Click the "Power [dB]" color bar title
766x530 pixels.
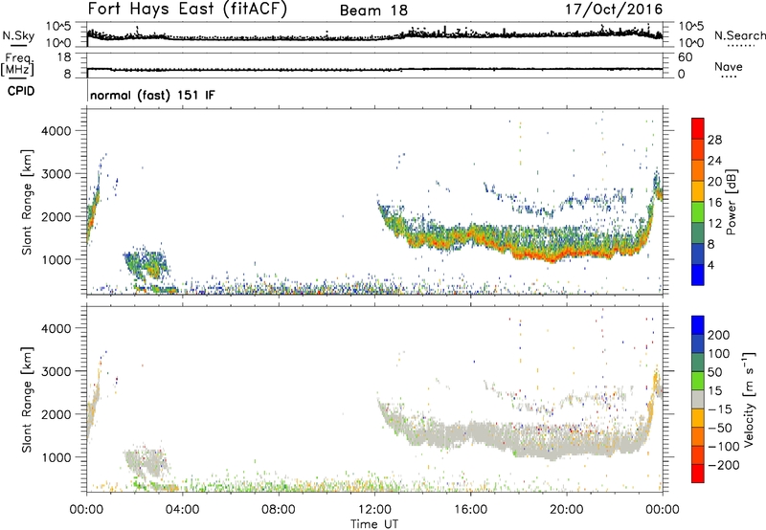(x=731, y=202)
